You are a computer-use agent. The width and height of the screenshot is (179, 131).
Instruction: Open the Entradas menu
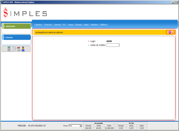tap(79, 25)
